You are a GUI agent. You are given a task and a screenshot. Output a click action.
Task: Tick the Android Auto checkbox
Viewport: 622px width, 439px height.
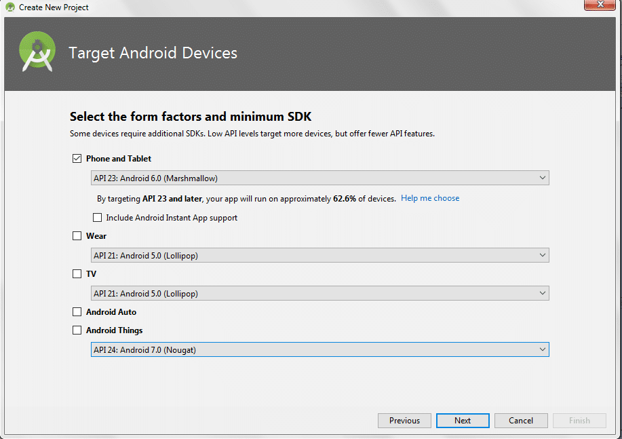point(77,312)
